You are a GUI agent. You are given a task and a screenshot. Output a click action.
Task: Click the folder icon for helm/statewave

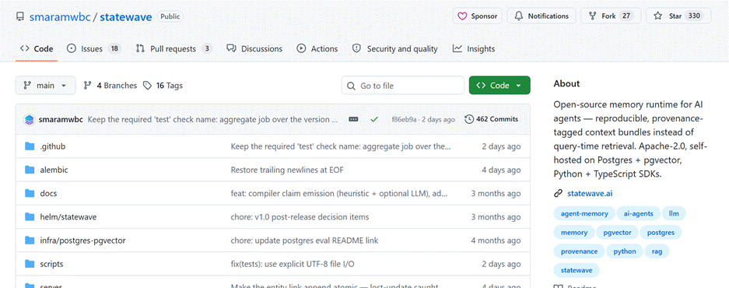click(30, 217)
